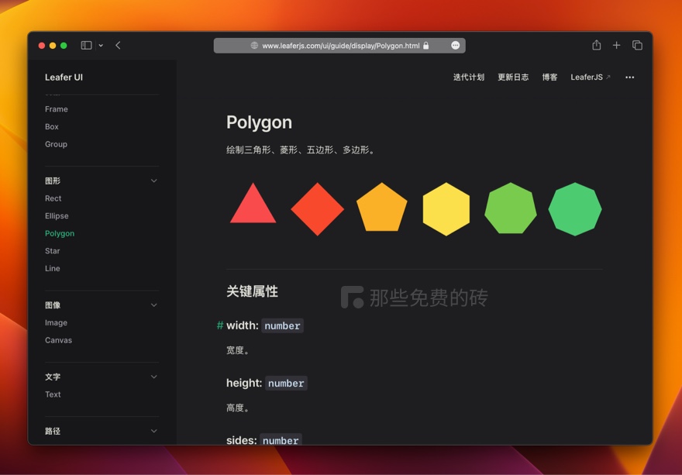Select Rect in the sidebar
This screenshot has width=682, height=475.
[53, 198]
